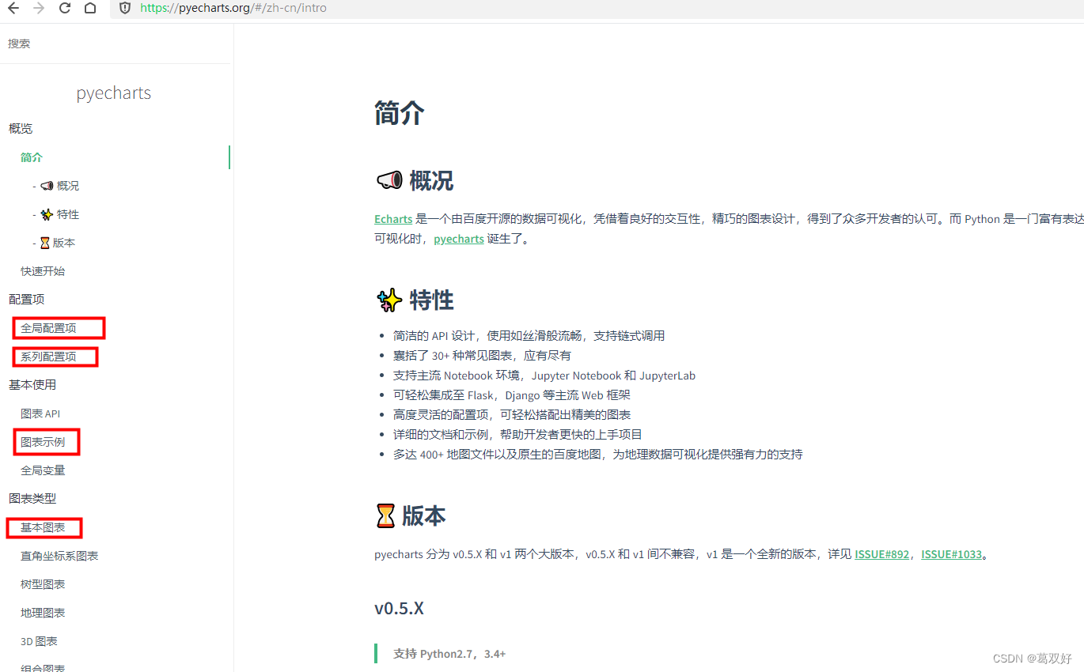Screen dimensions: 1084x672
Task: Select 简介 in the sidebar
Action: coord(32,157)
